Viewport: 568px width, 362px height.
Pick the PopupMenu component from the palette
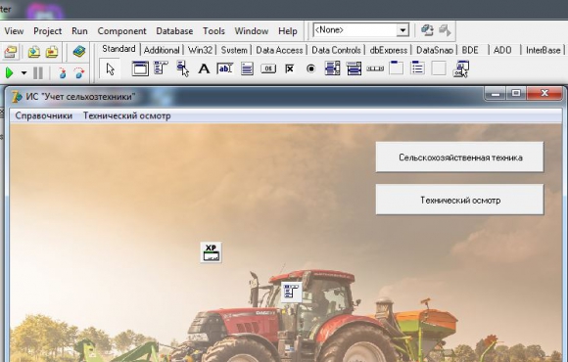pos(182,68)
